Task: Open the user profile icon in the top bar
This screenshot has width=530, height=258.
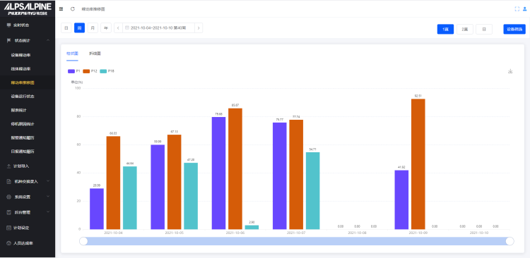Action: coord(524,9)
